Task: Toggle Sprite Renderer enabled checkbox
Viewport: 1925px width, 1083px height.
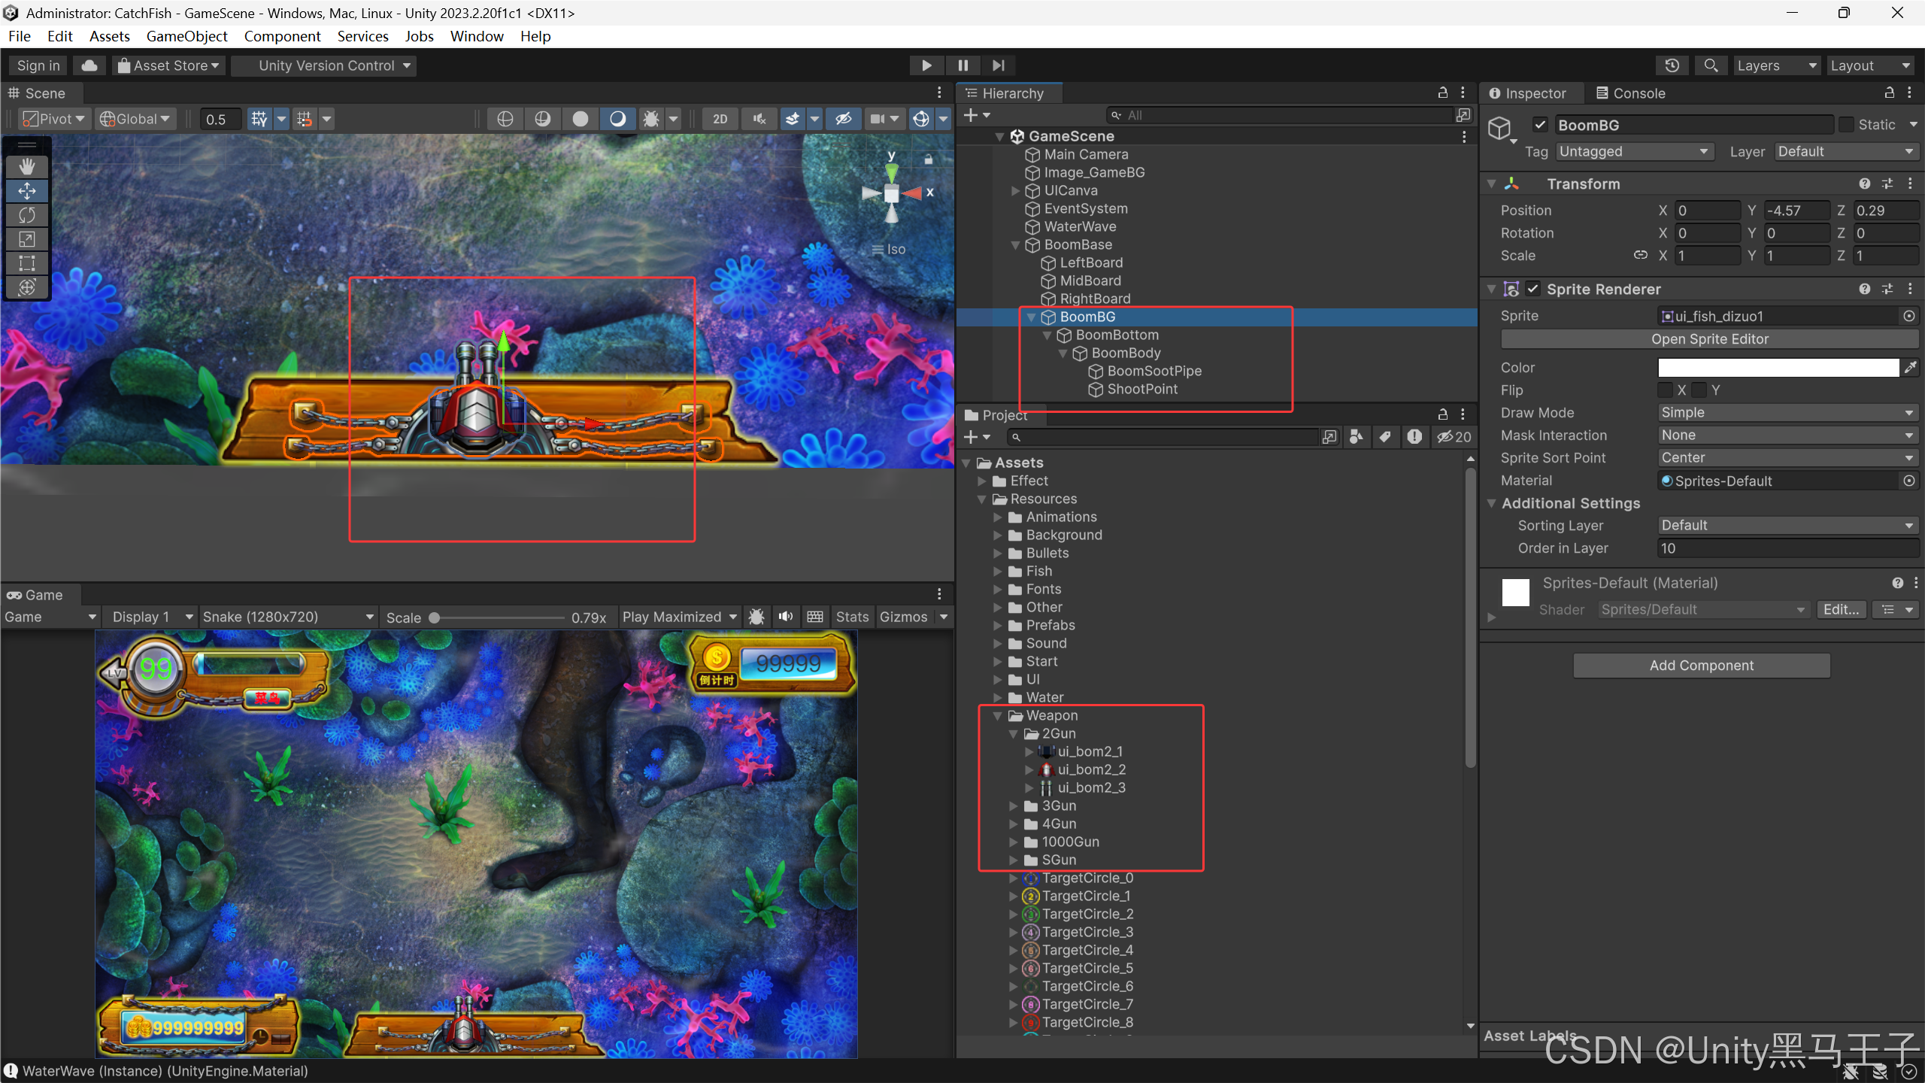Action: [x=1533, y=289]
